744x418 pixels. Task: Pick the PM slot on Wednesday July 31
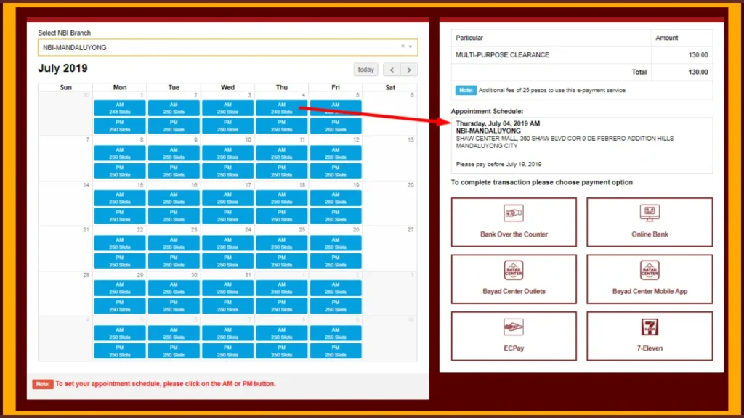coord(227,306)
